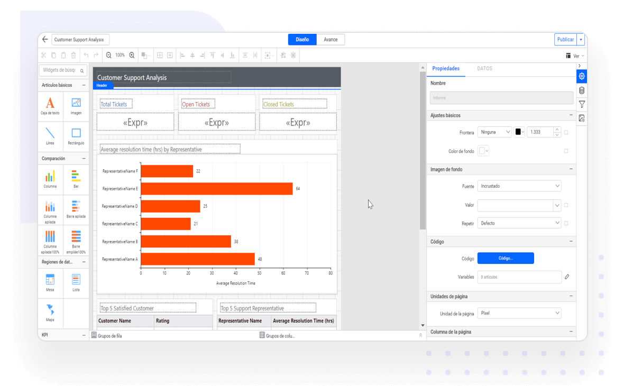Toggle the Color de fondo checkbox
This screenshot has width=624, height=386.
coord(566,151)
